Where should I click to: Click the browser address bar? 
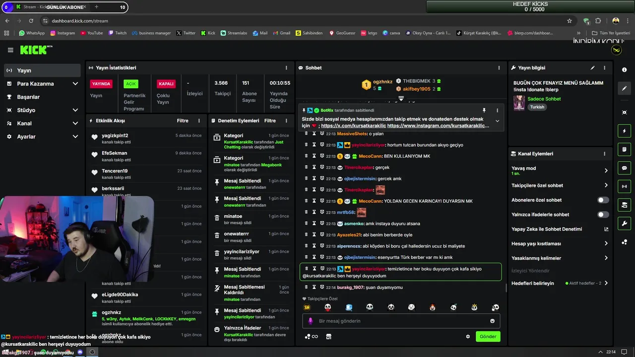tap(303, 21)
